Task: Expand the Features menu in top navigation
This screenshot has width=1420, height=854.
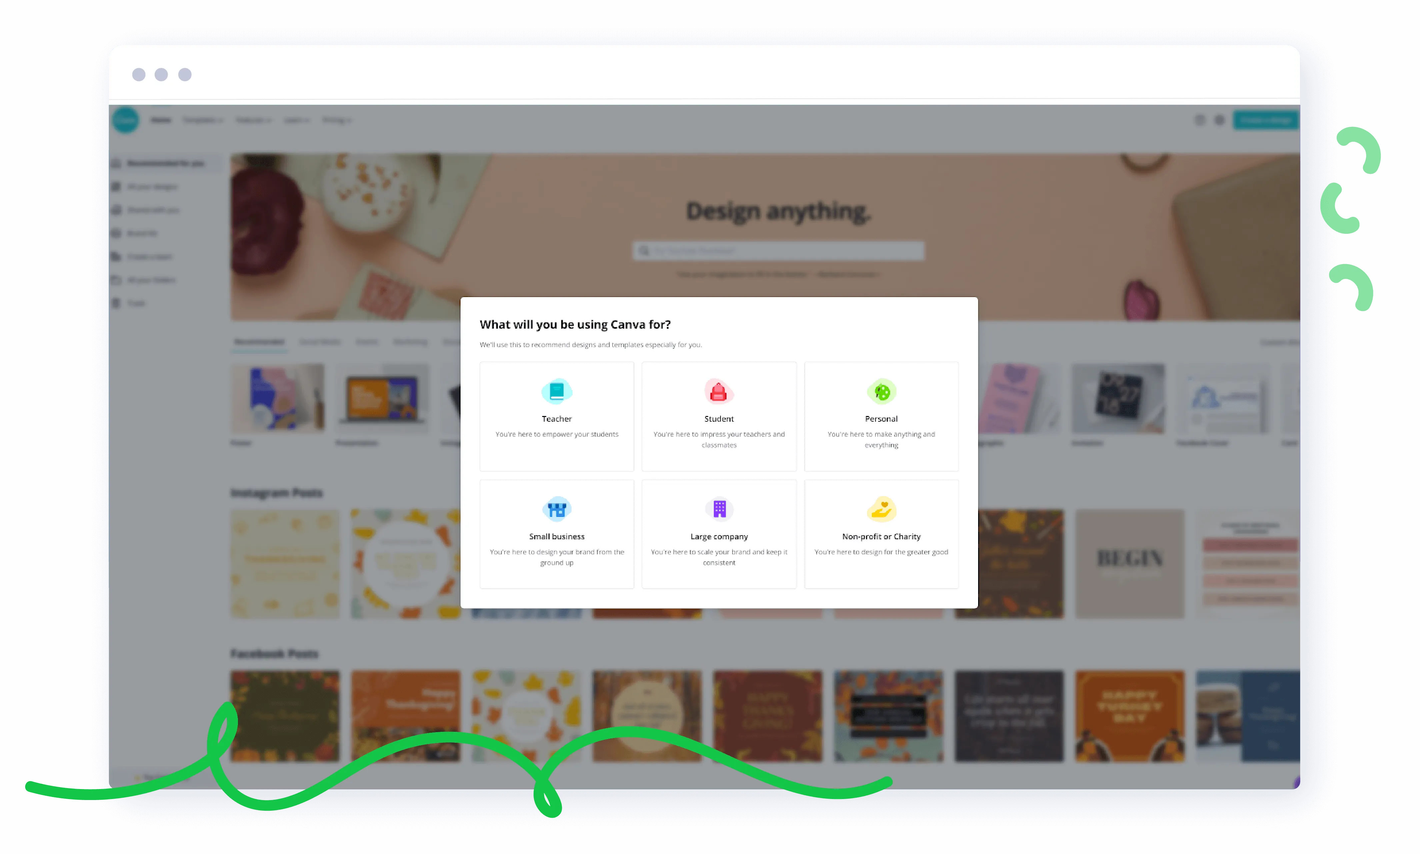Action: (254, 120)
